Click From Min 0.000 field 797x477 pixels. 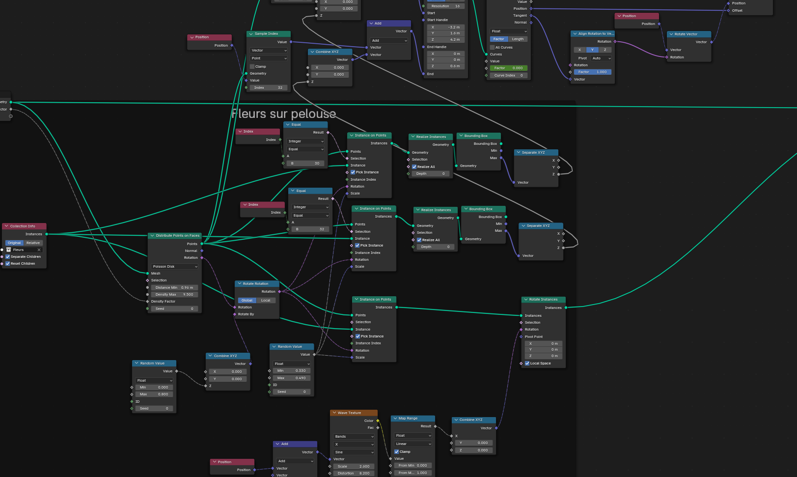tap(413, 465)
